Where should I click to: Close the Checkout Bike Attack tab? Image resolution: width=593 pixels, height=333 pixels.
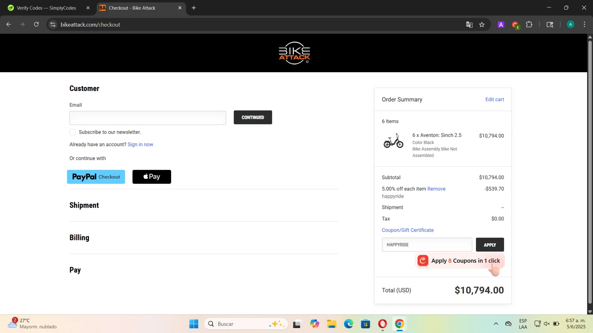pyautogui.click(x=180, y=8)
